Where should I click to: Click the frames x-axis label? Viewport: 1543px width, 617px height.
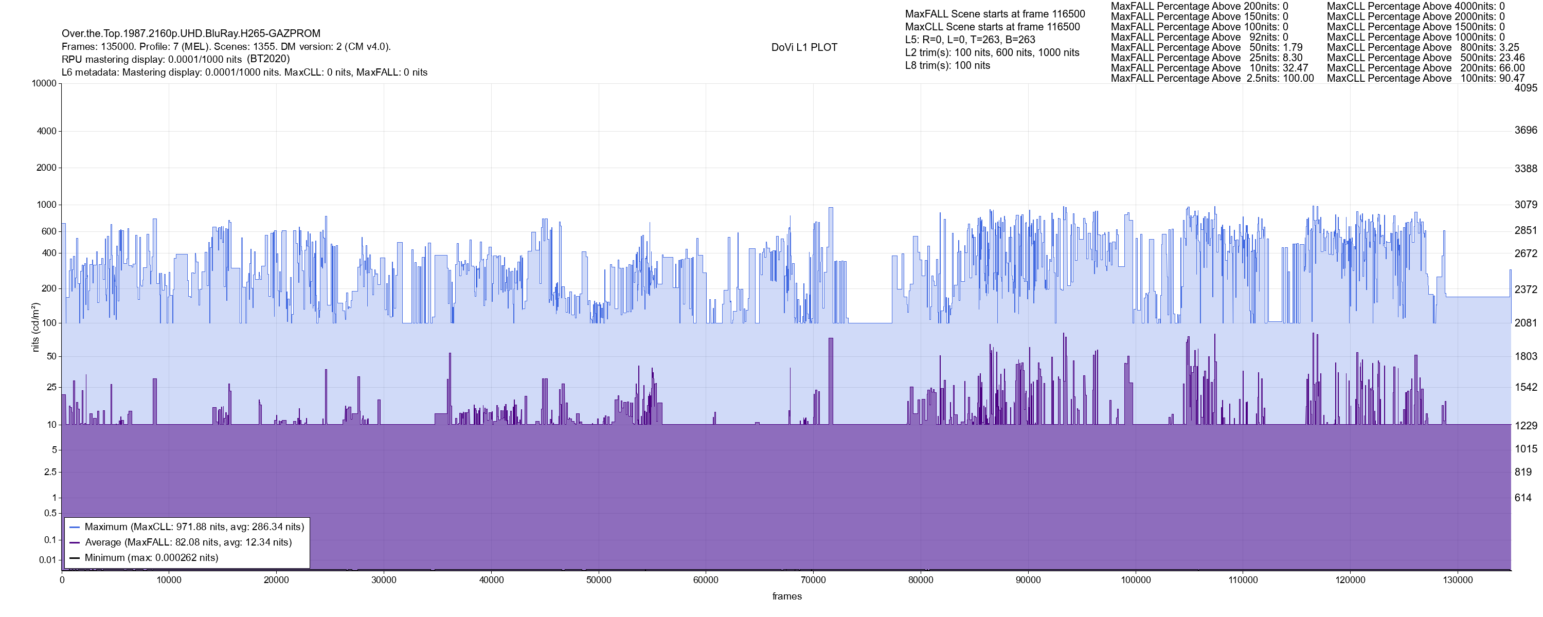click(x=786, y=596)
